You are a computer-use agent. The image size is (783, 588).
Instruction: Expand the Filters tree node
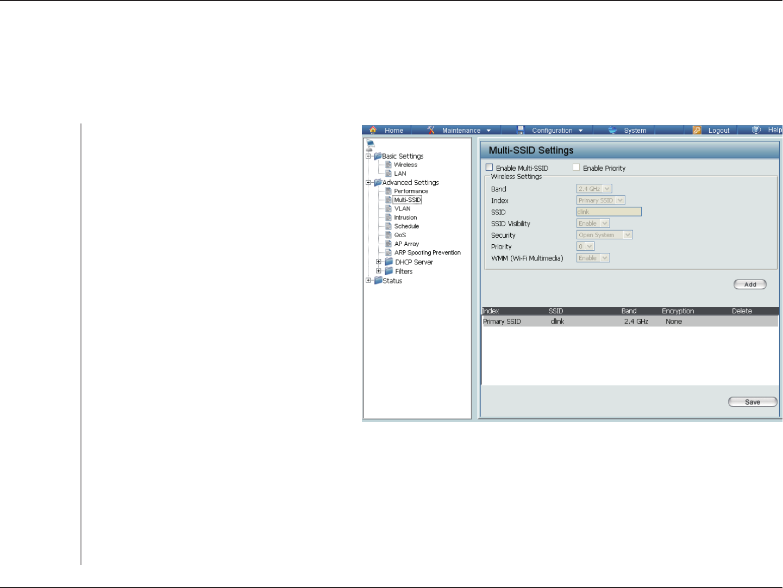[x=379, y=271]
